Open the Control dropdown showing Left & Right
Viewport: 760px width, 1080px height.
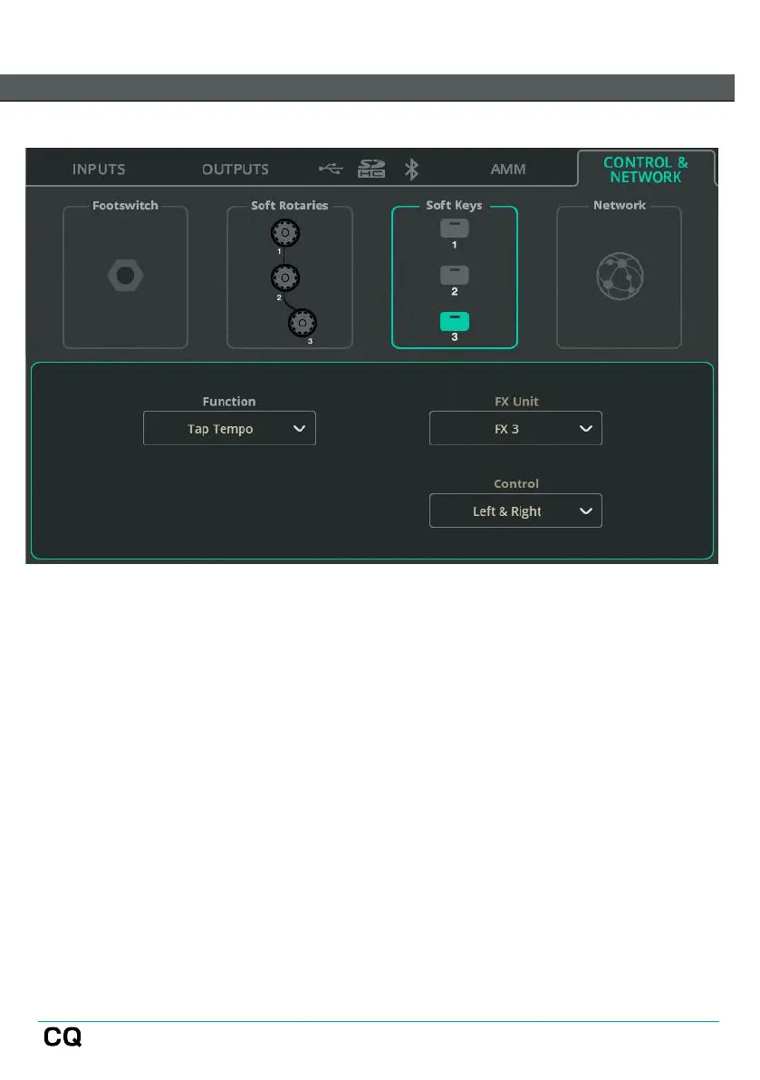pos(515,511)
